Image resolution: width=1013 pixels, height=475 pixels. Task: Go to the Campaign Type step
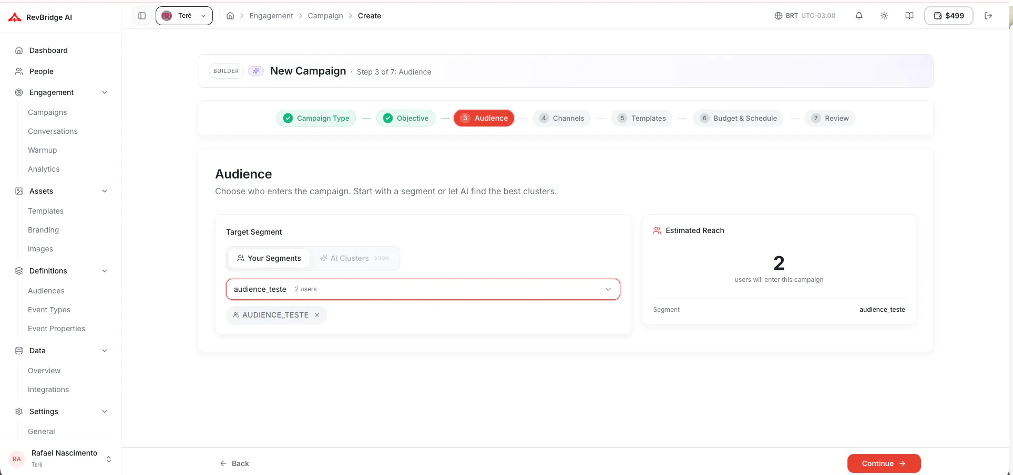316,118
